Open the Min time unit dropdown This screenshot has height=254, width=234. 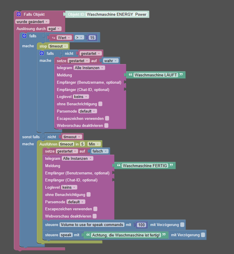point(94,144)
